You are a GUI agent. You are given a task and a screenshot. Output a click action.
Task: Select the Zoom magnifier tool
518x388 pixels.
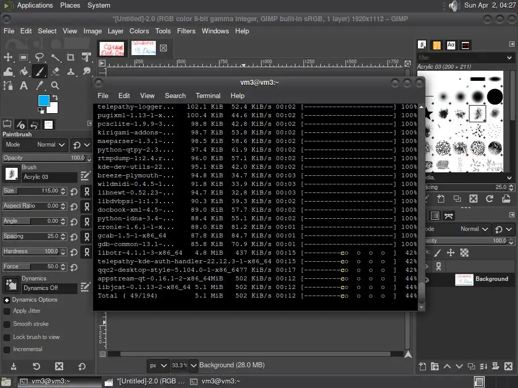55,86
